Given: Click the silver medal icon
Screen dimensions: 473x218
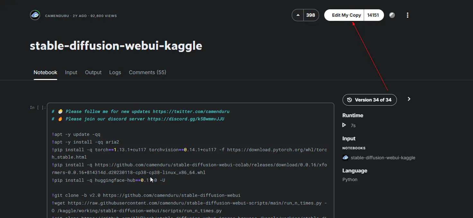Looking at the screenshot, I should point(392,15).
